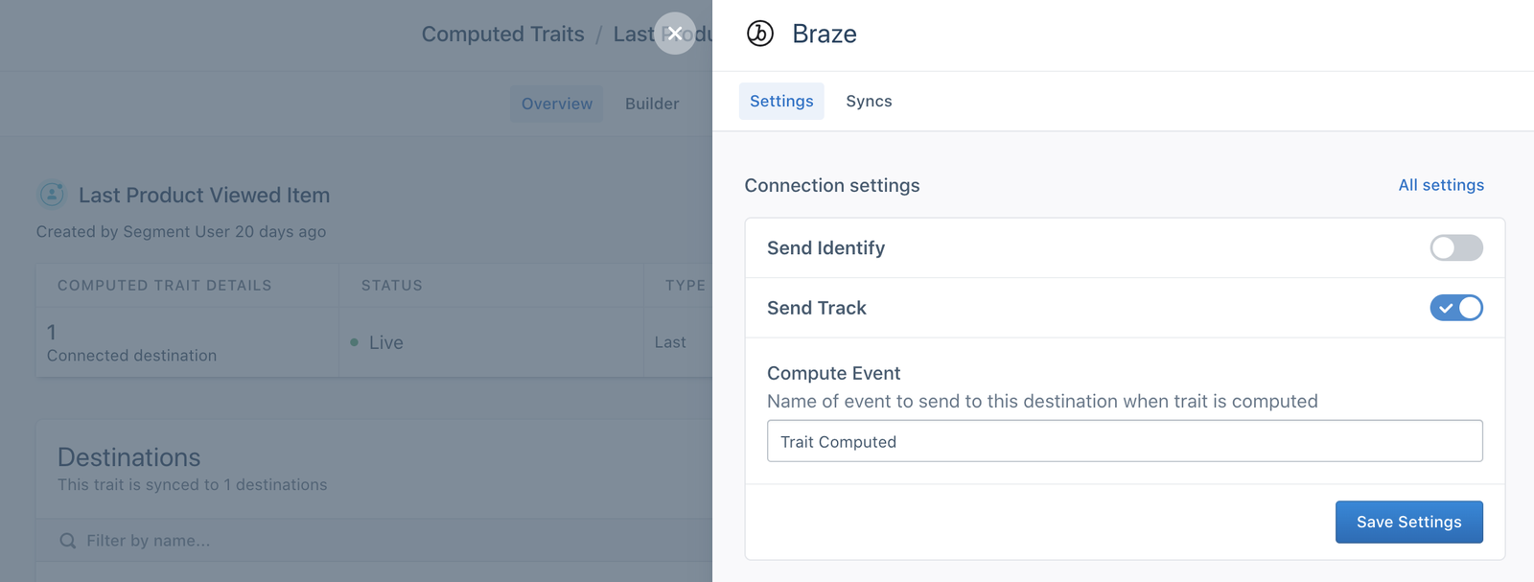Image resolution: width=1534 pixels, height=582 pixels.
Task: Select the Overview tab
Action: click(x=556, y=104)
